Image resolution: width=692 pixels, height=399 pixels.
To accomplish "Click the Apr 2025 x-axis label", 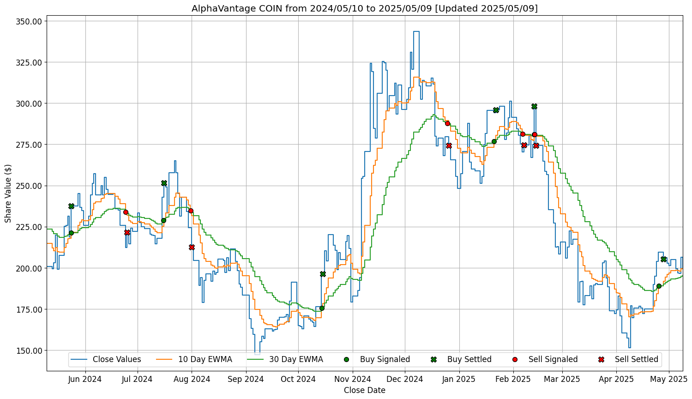I will [616, 380].
